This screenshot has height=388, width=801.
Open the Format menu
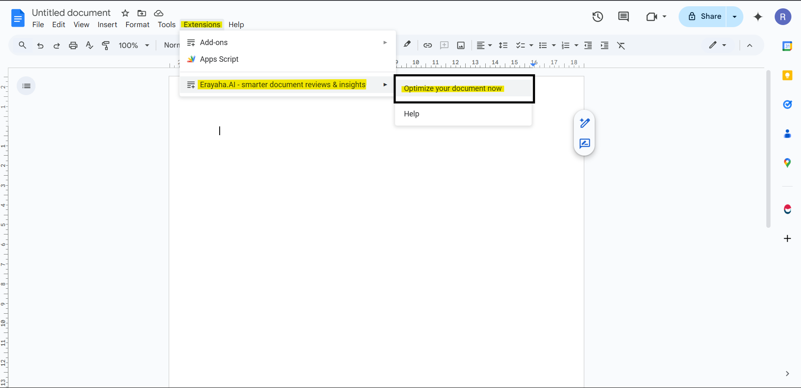tap(137, 25)
